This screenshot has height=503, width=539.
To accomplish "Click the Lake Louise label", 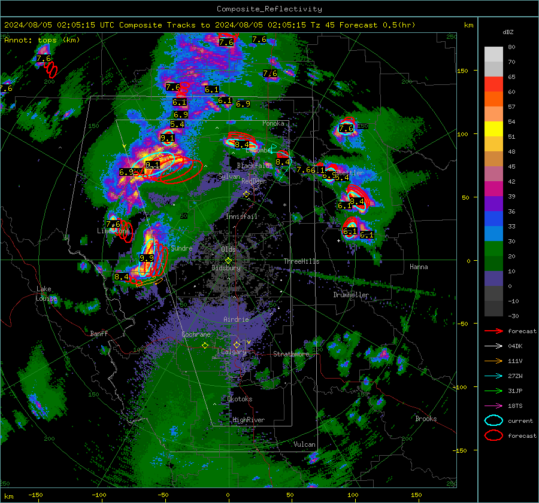I will (46, 294).
